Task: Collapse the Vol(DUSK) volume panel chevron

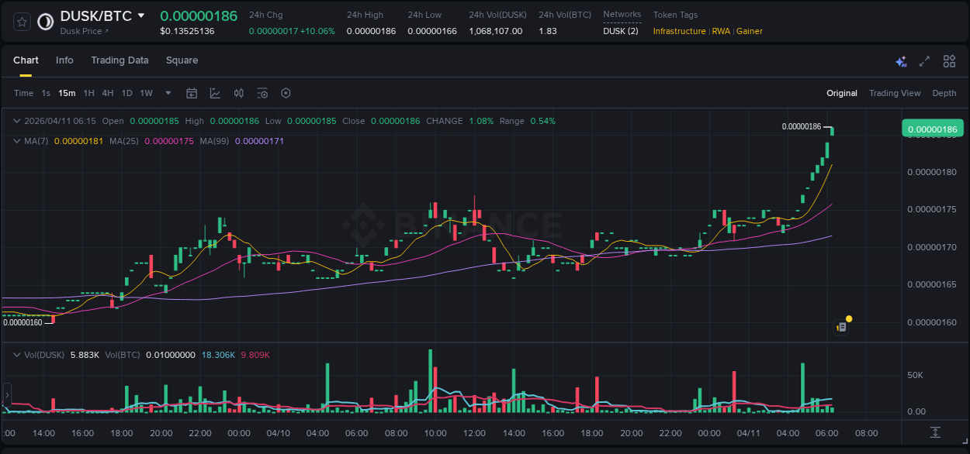Action: click(16, 355)
